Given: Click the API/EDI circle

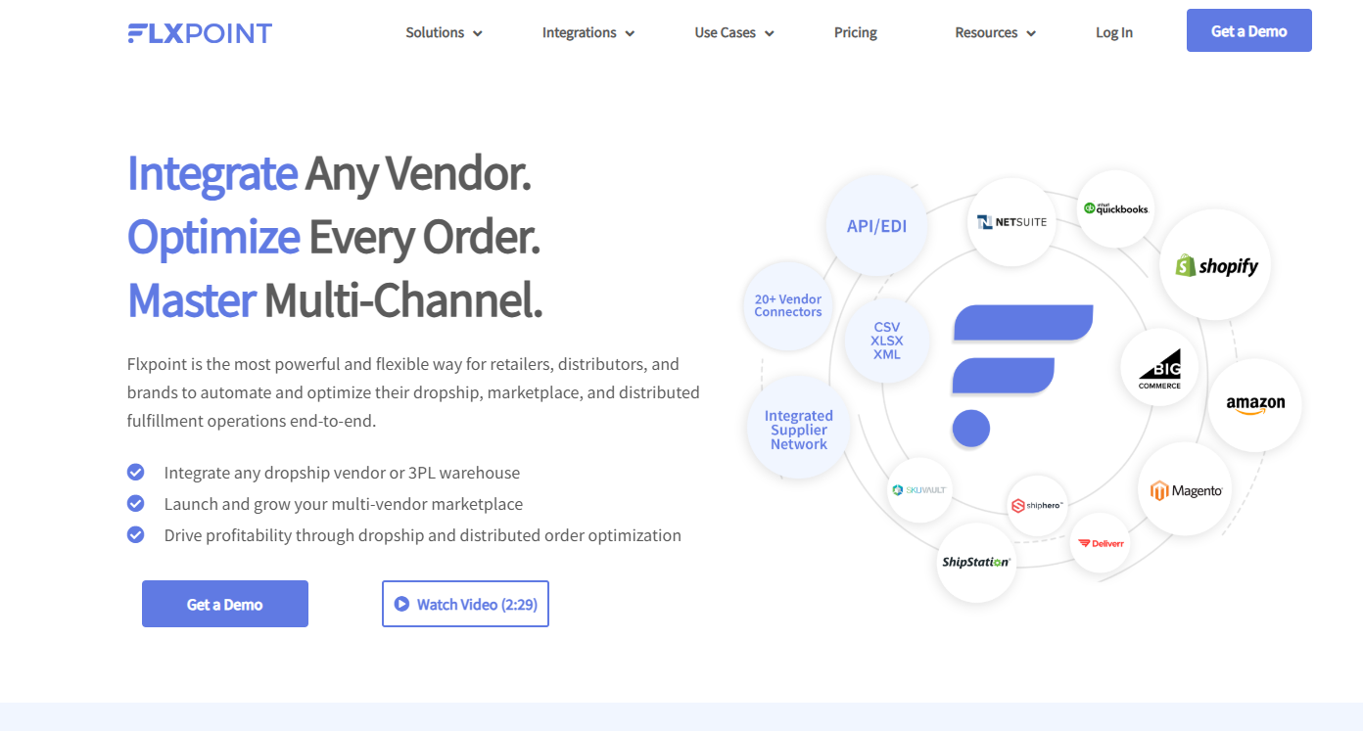Looking at the screenshot, I should [876, 226].
